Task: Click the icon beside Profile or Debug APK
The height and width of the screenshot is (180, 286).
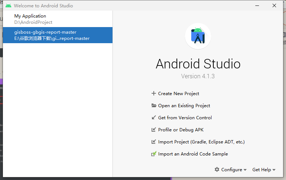Action: click(x=154, y=130)
